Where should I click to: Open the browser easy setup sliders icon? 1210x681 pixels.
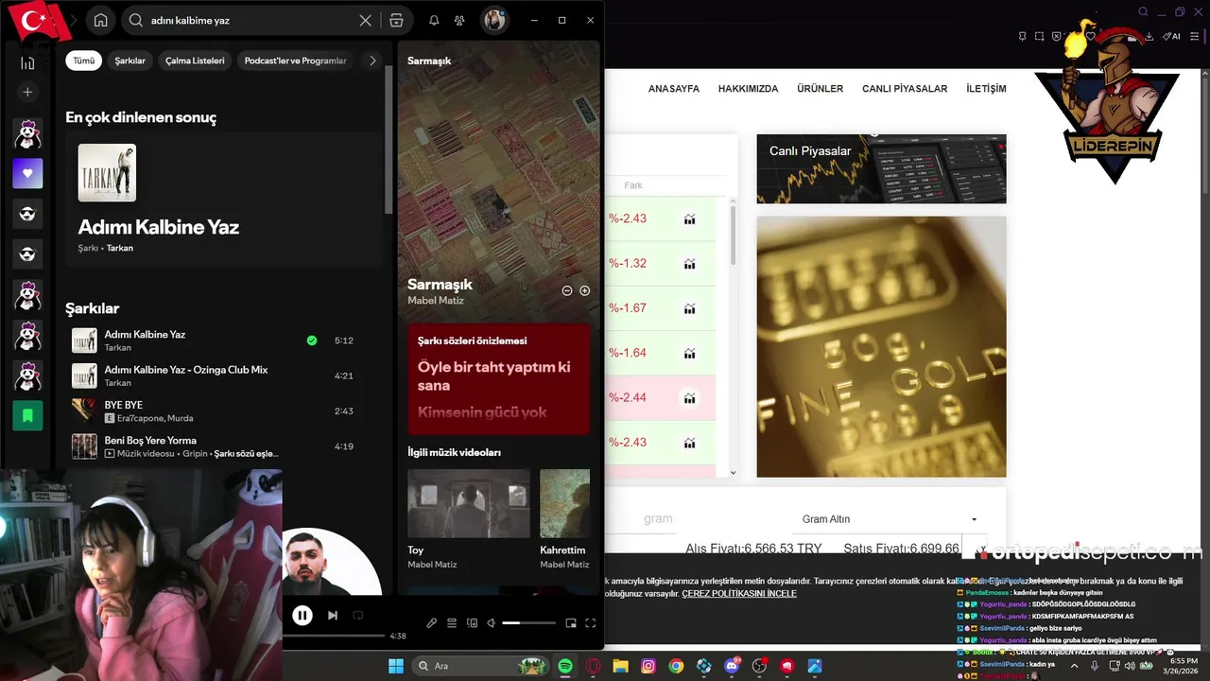pyautogui.click(x=1197, y=37)
